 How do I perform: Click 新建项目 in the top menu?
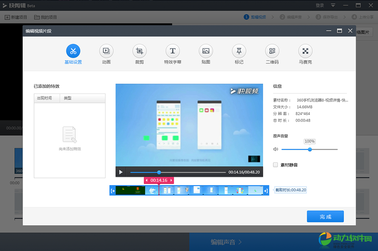tap(16, 17)
